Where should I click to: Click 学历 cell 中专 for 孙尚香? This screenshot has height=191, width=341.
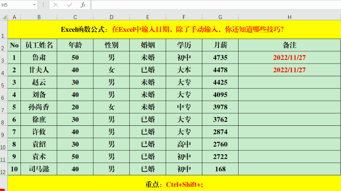point(184,107)
